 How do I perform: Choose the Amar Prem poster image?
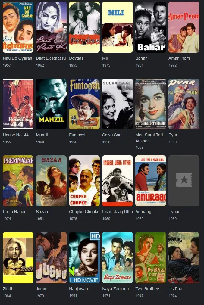(184, 27)
